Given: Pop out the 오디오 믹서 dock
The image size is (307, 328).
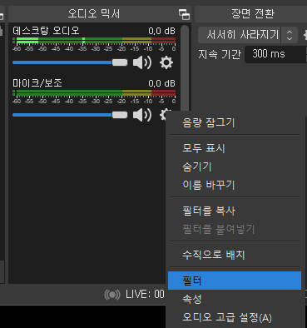Looking at the screenshot, I should [x=184, y=14].
